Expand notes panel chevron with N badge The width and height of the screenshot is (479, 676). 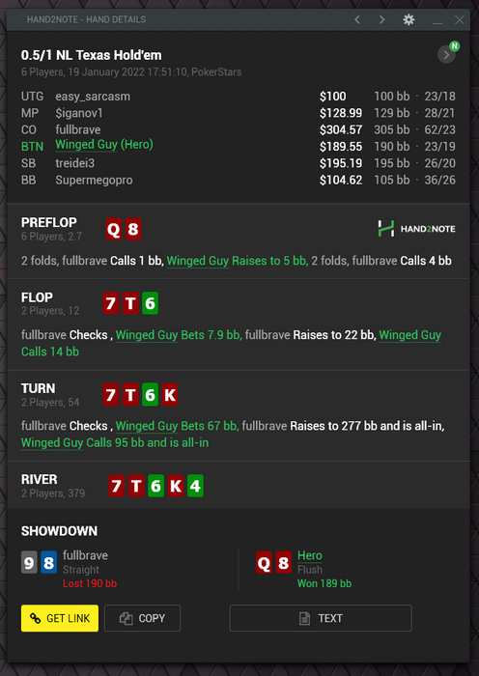pos(447,55)
